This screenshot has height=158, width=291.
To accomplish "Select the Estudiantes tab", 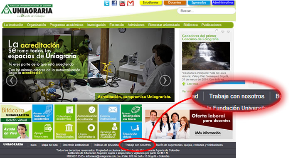I will (150, 3).
